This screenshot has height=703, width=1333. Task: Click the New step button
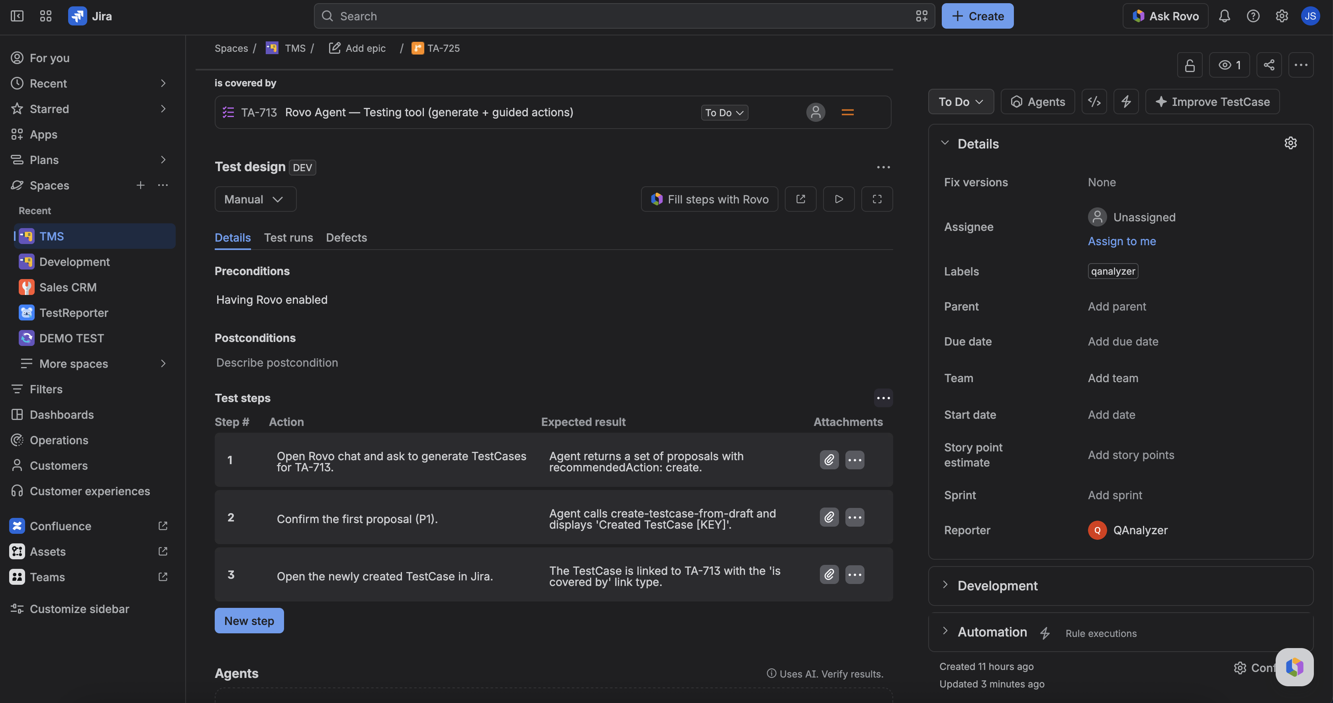click(249, 621)
